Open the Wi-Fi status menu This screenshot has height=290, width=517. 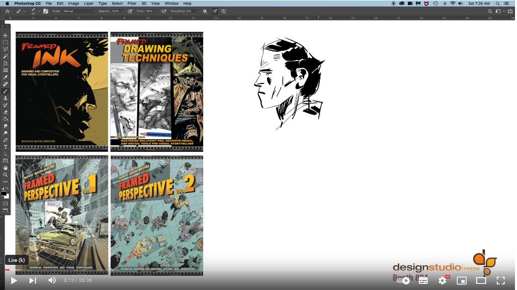click(453, 4)
